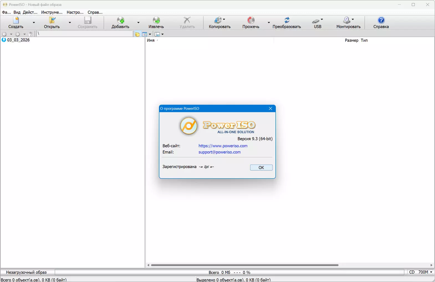The image size is (435, 282).
Task: Click the PowerISO app icon in title bar
Action: pyautogui.click(x=5, y=5)
